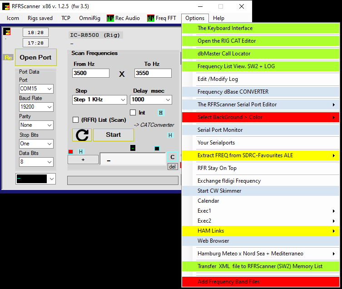Open the TCP menu
Image resolution: width=342 pixels, height=289 pixels.
pyautogui.click(x=66, y=18)
